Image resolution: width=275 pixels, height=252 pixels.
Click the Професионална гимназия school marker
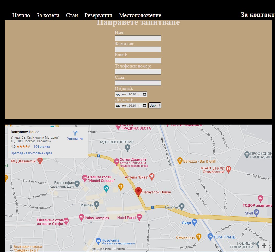tap(247, 155)
